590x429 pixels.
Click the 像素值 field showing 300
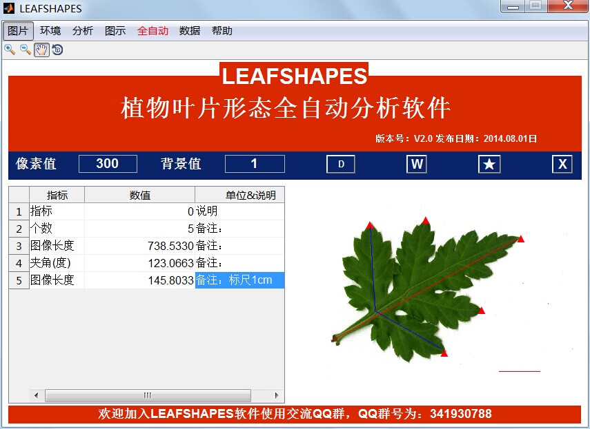point(108,164)
